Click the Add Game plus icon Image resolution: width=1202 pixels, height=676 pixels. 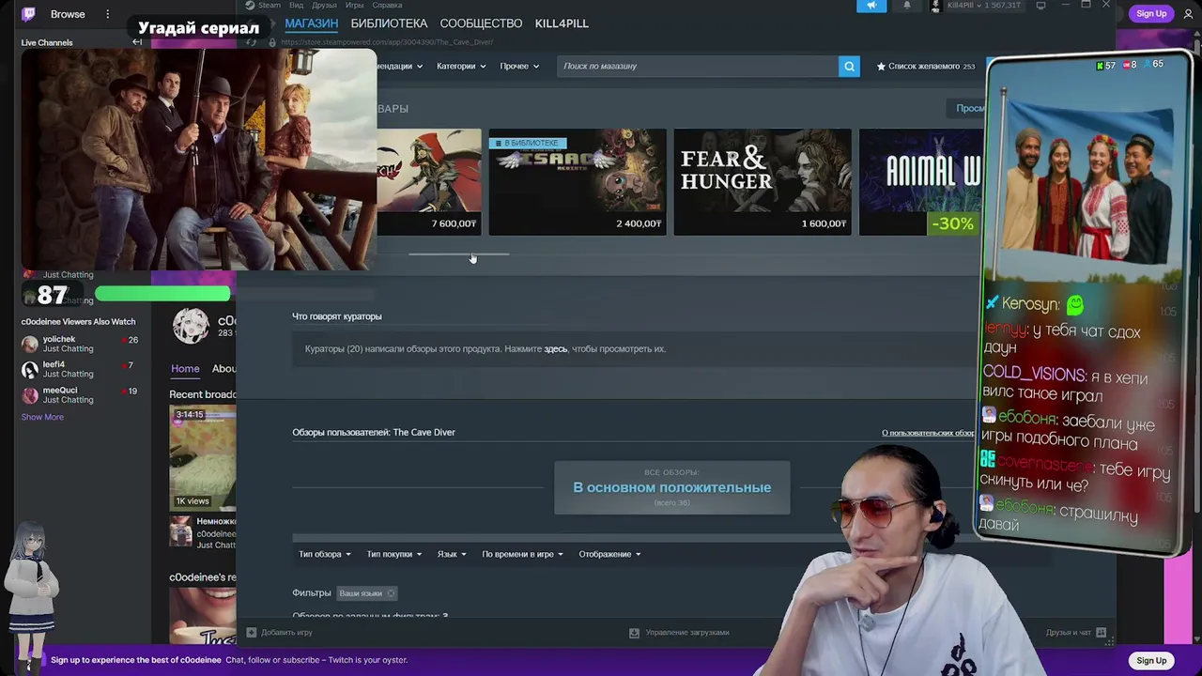[x=251, y=632]
